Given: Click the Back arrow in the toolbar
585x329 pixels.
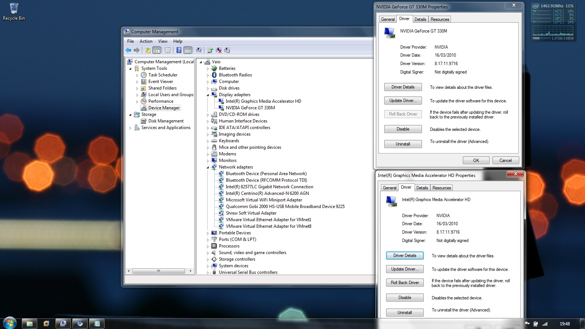Looking at the screenshot, I should 128,50.
